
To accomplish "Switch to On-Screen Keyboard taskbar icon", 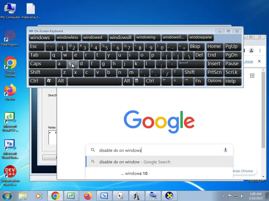I will (x=153, y=196).
